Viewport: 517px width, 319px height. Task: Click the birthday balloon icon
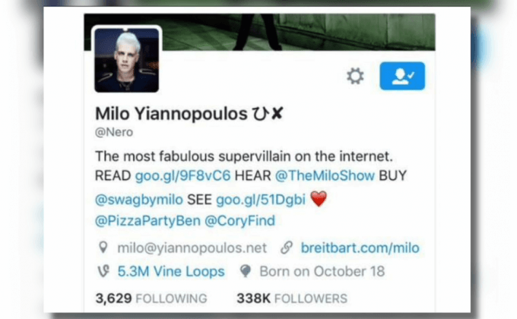[x=246, y=271]
